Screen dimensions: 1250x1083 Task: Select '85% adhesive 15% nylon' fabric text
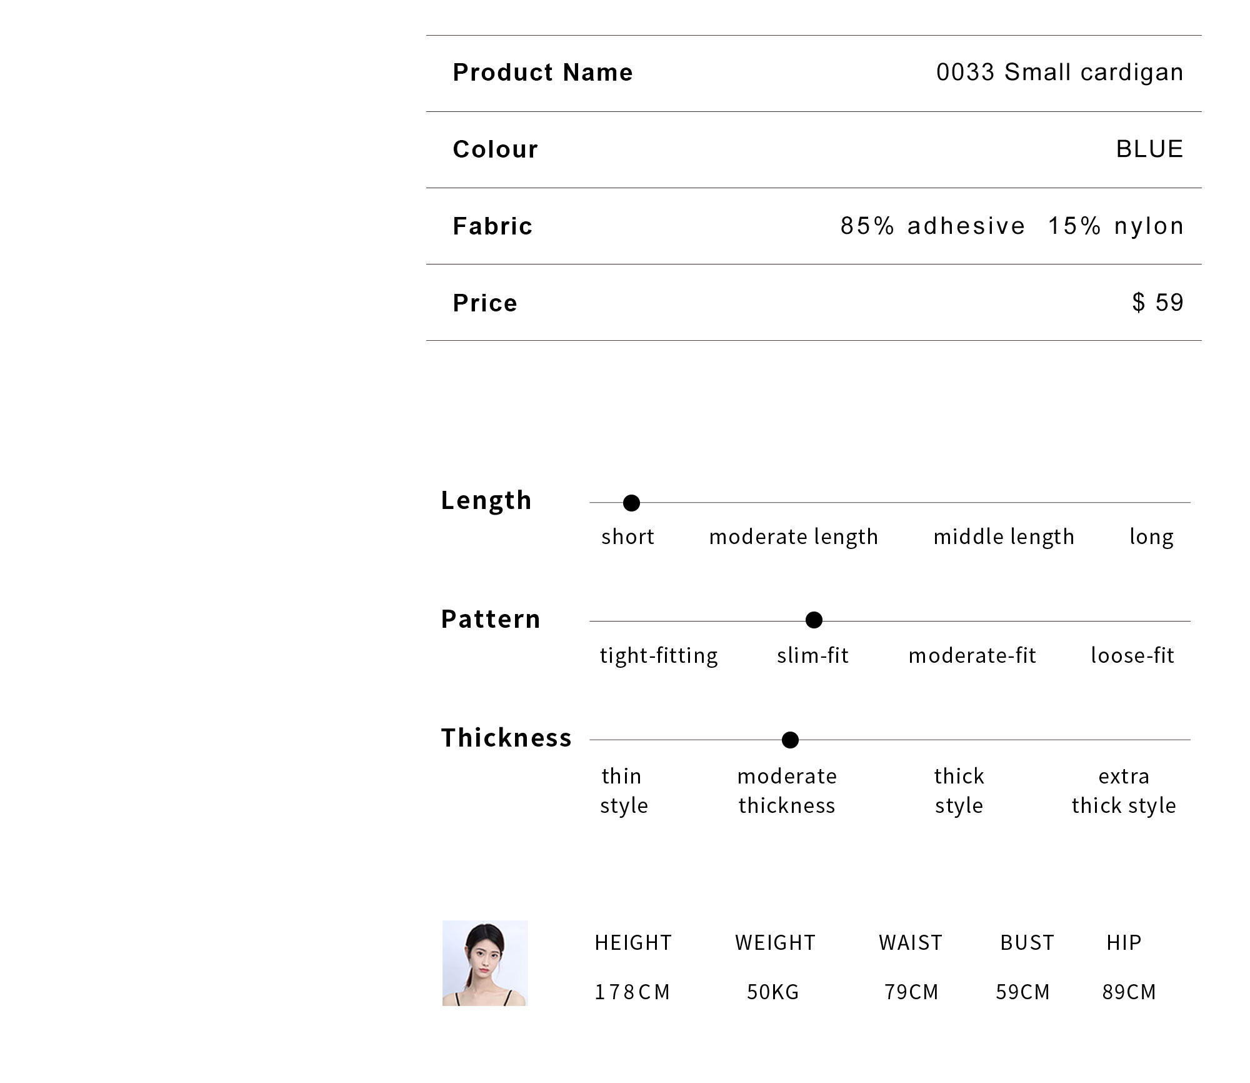(1012, 226)
